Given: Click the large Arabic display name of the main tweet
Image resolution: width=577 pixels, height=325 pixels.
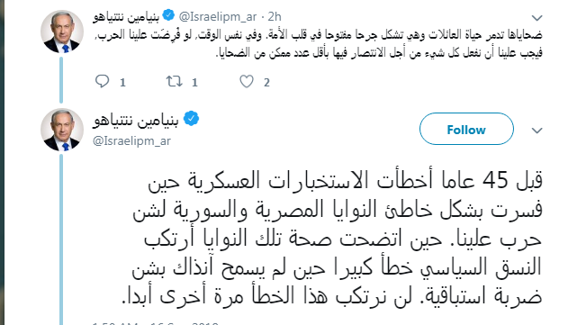Looking at the screenshot, I should 136,121.
